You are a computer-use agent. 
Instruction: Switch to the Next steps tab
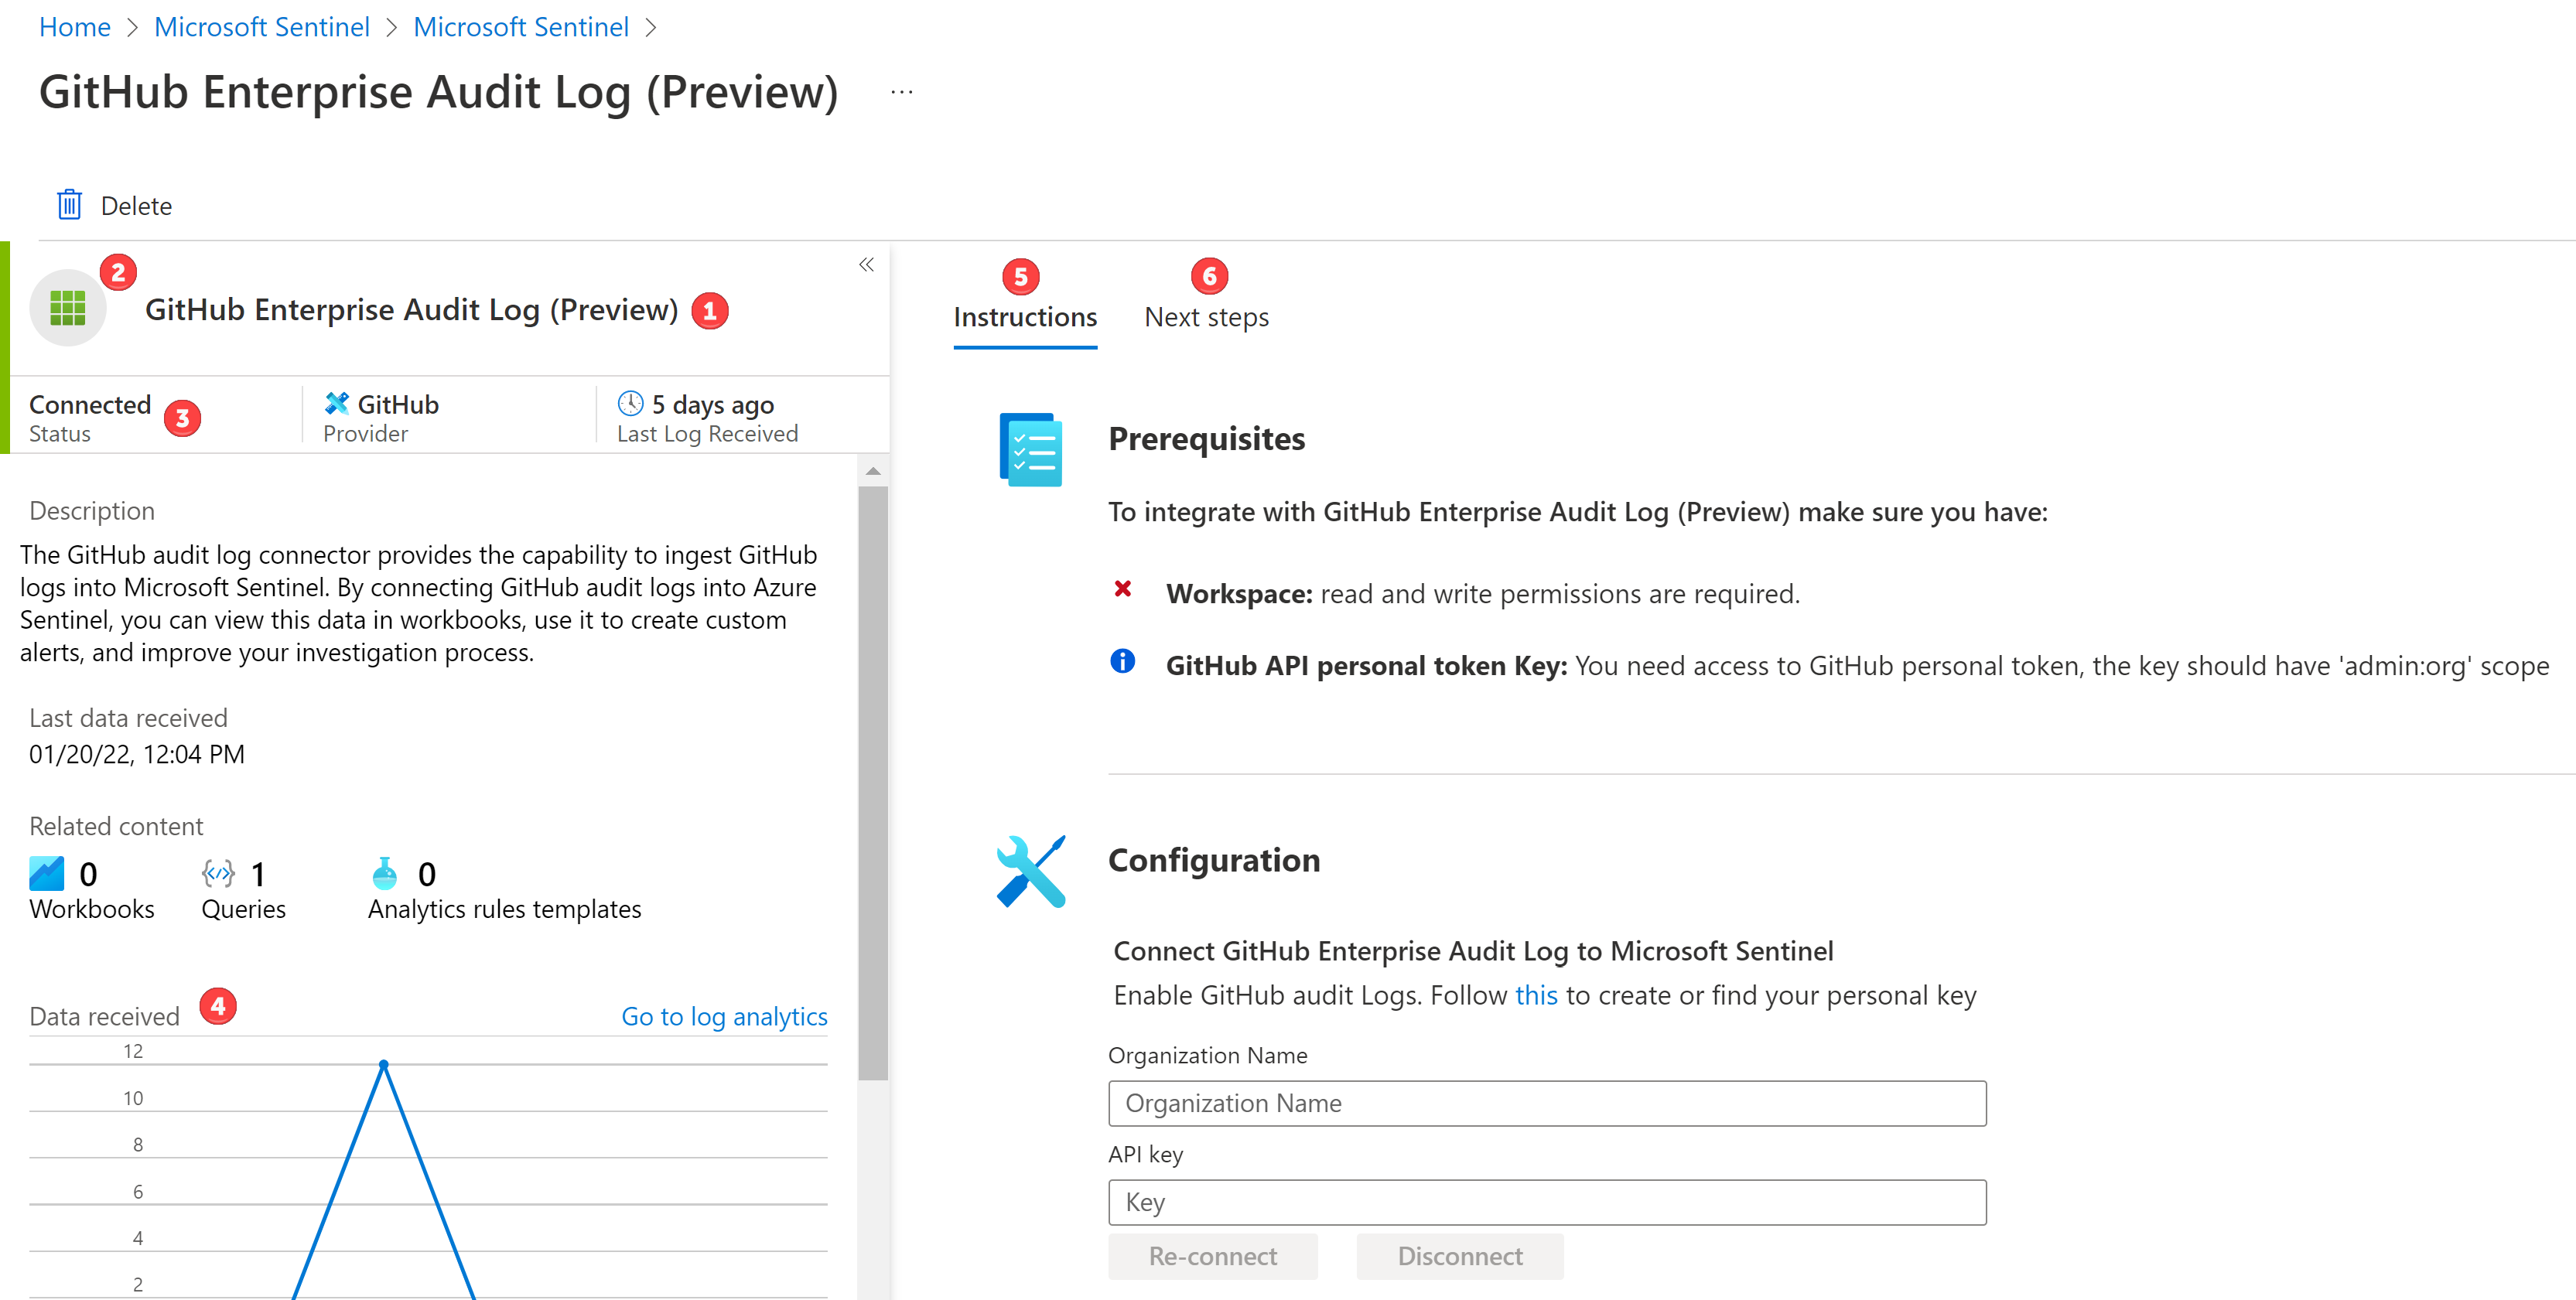click(x=1204, y=317)
